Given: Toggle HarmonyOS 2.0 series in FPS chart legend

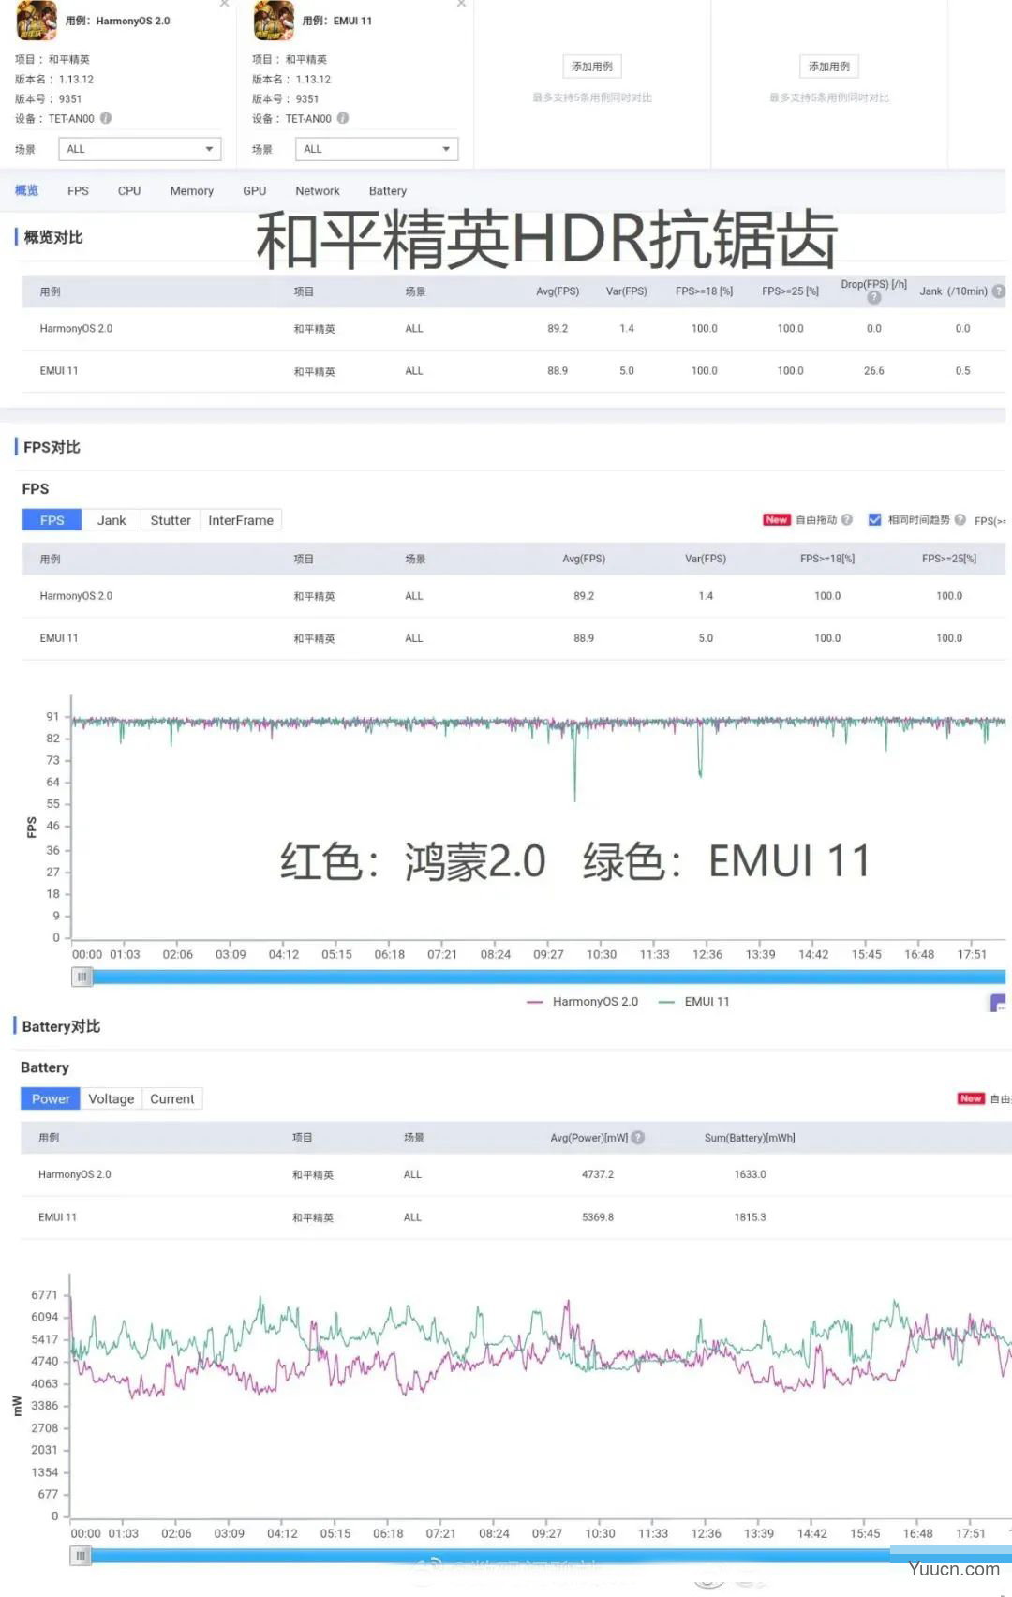Looking at the screenshot, I should pos(583,1002).
